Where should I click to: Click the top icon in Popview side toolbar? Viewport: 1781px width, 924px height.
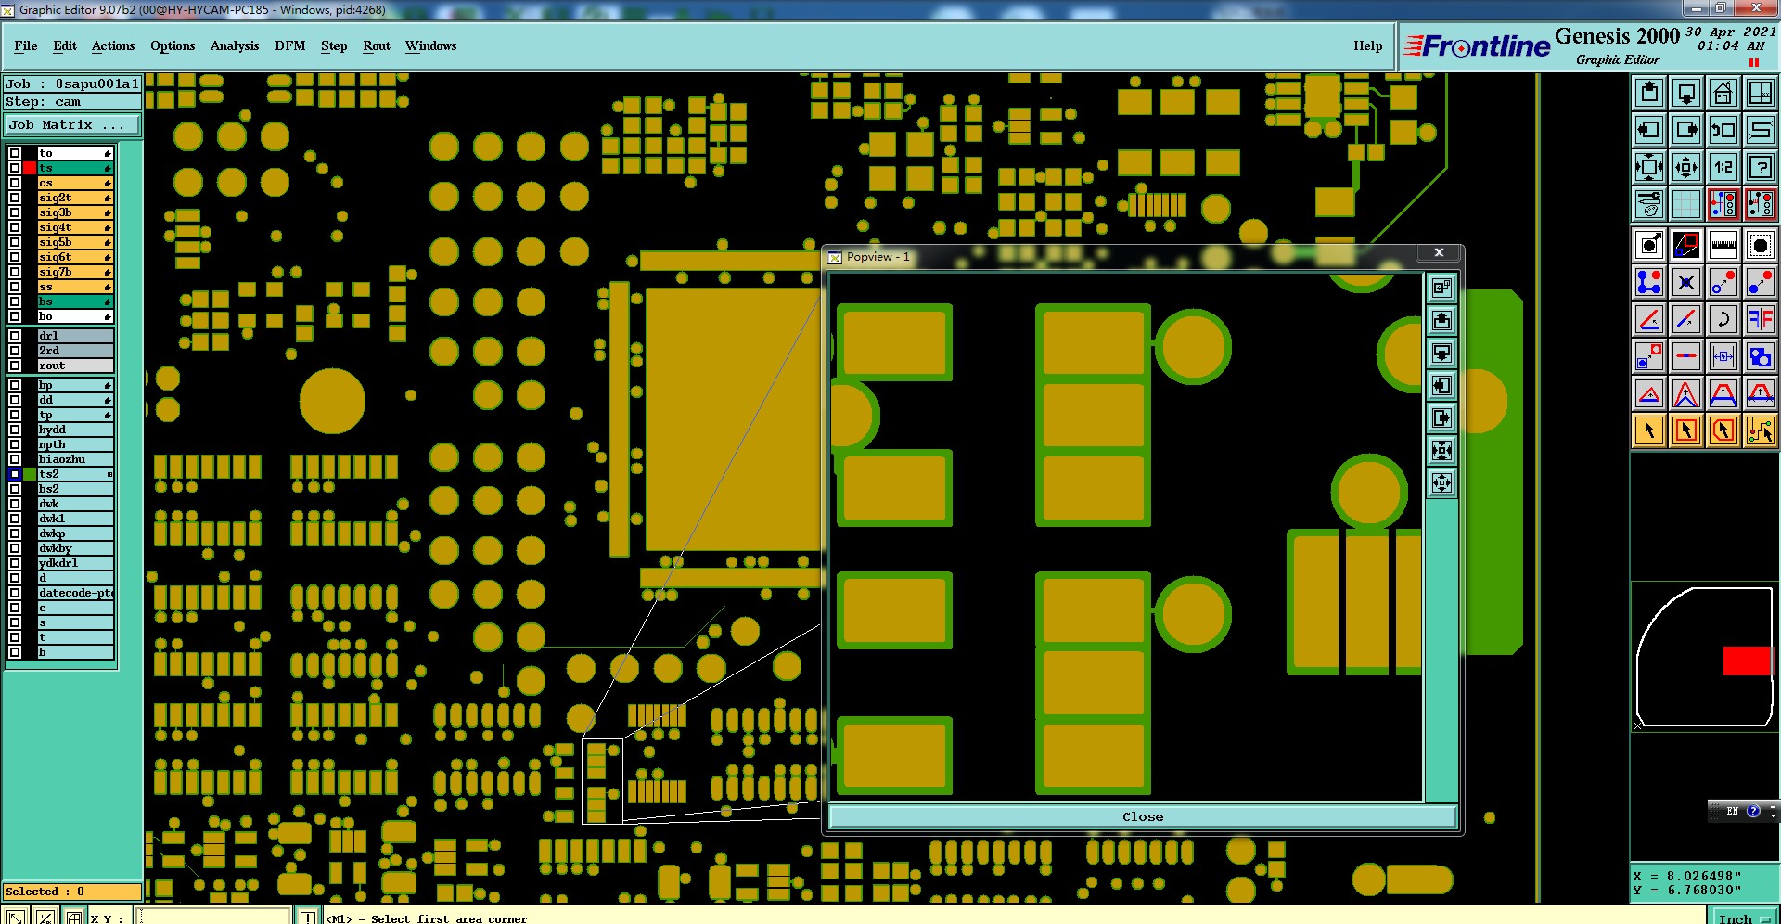pos(1441,288)
